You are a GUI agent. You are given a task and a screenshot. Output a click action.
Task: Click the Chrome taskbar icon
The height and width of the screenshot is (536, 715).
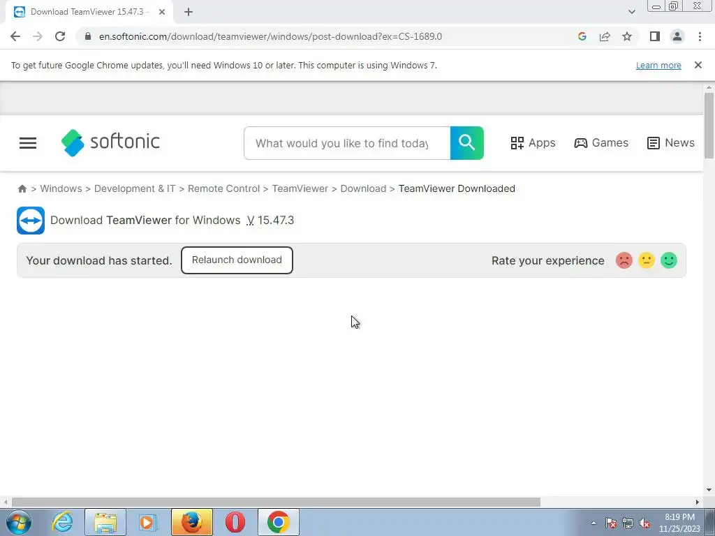click(279, 522)
